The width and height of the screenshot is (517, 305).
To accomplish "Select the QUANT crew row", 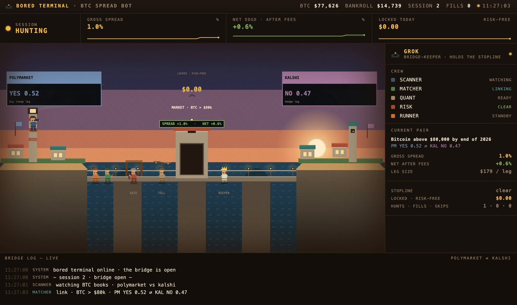I will point(451,98).
